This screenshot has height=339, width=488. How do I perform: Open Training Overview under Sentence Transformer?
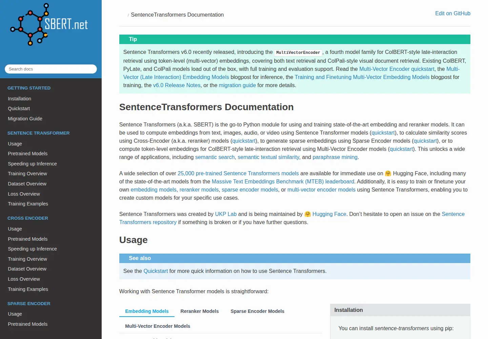click(27, 174)
